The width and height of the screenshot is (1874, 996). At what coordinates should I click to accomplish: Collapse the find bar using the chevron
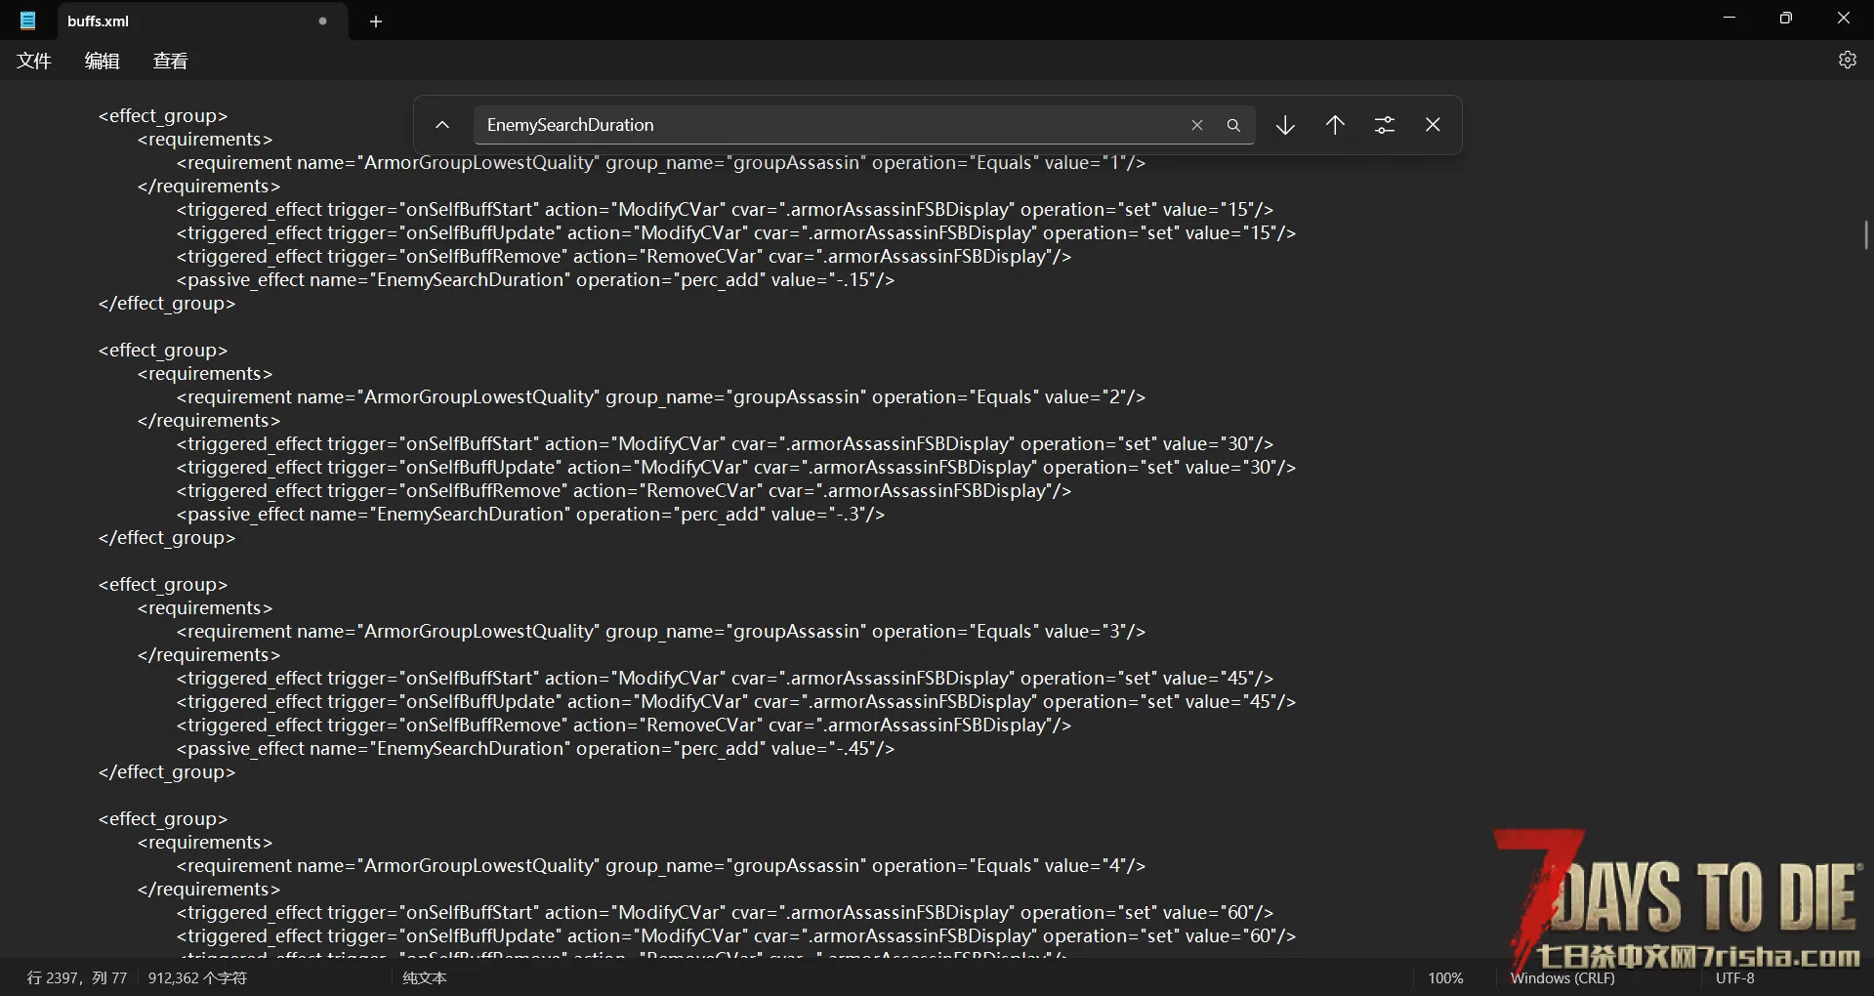coord(442,125)
